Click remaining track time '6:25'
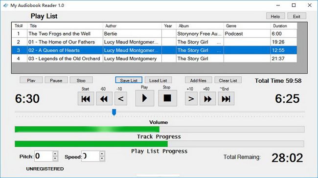 (287, 99)
